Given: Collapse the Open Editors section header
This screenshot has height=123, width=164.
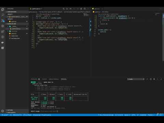Looking at the screenshot, I should tap(17, 12).
